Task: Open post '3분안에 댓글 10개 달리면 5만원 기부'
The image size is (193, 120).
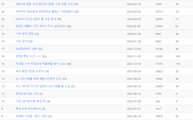Action: pos(44,4)
